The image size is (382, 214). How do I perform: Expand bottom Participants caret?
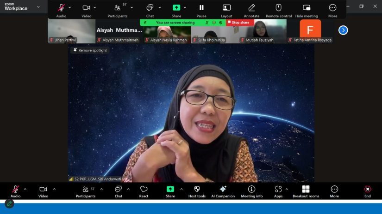coord(101,189)
